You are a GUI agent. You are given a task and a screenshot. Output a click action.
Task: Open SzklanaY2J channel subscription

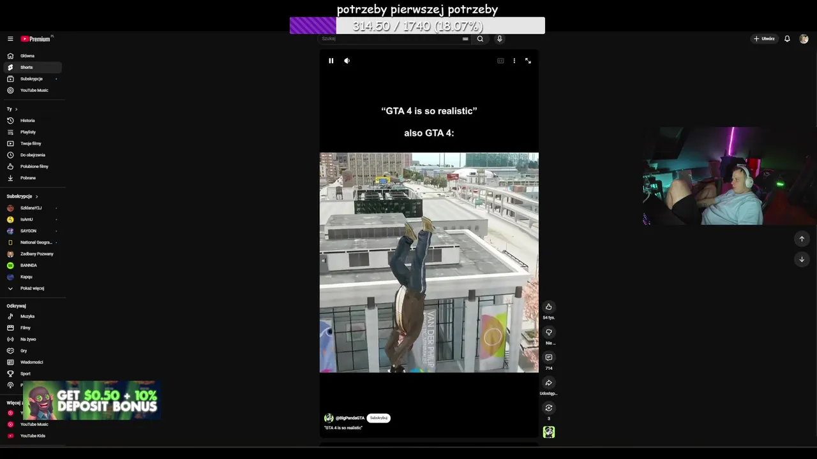33,208
